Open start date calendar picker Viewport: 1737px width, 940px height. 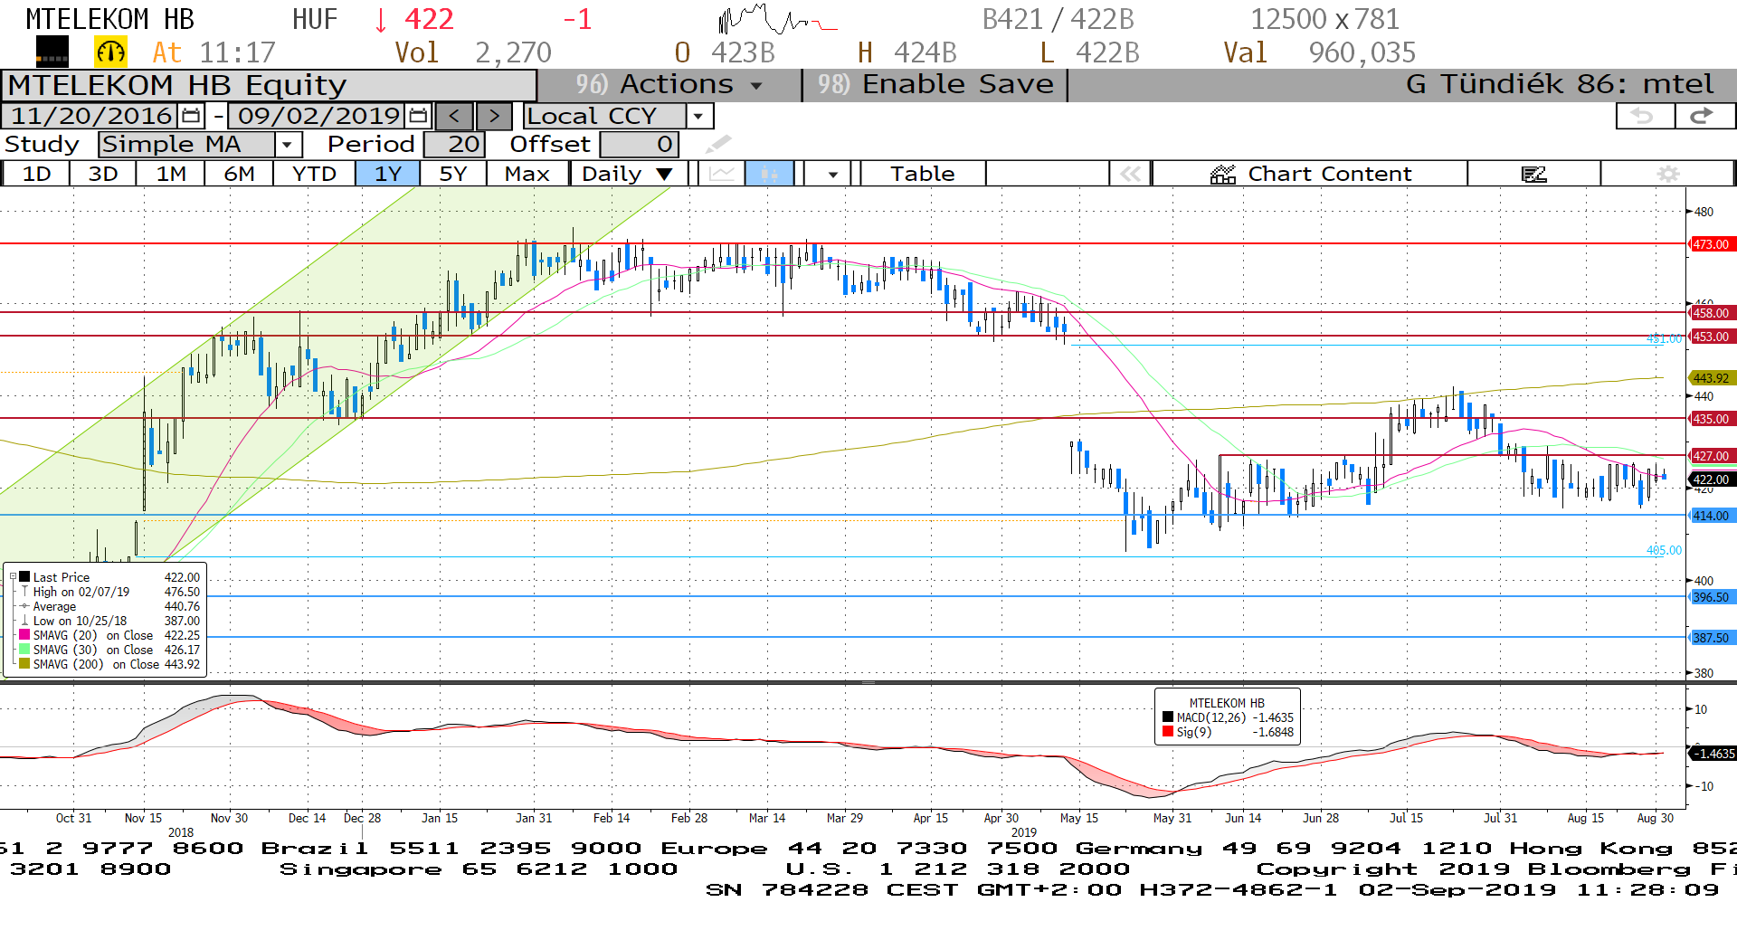[x=191, y=116]
